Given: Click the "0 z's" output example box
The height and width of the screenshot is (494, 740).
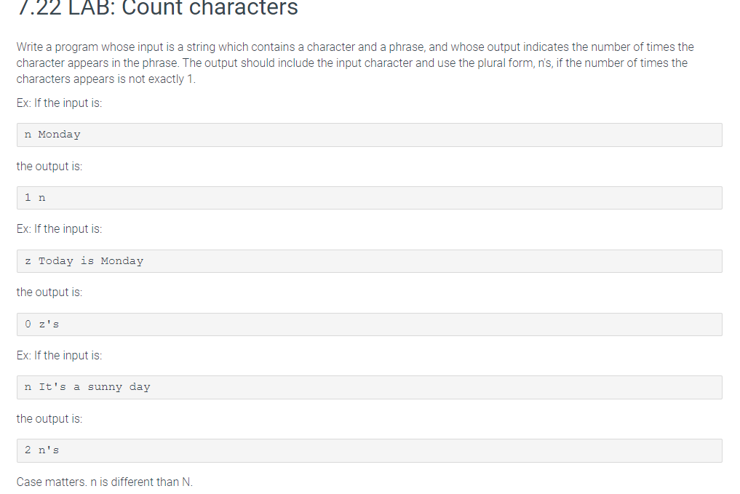Looking at the screenshot, I should click(x=369, y=324).
